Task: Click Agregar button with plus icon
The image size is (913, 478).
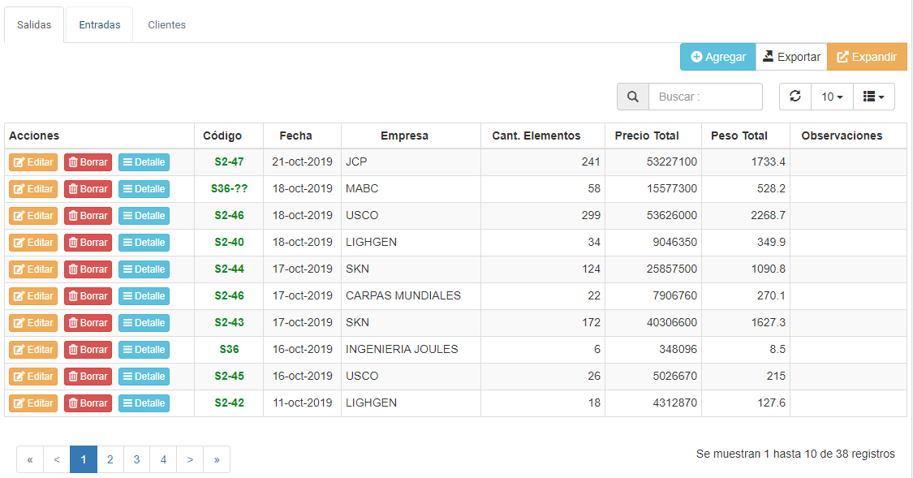Action: point(718,57)
